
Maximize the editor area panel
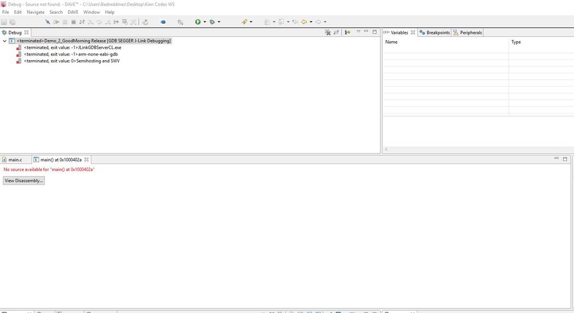pyautogui.click(x=565, y=159)
